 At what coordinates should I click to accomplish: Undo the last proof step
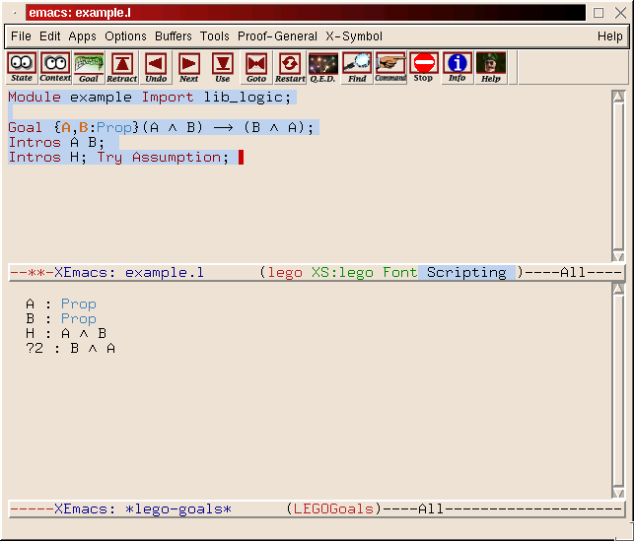pyautogui.click(x=156, y=67)
